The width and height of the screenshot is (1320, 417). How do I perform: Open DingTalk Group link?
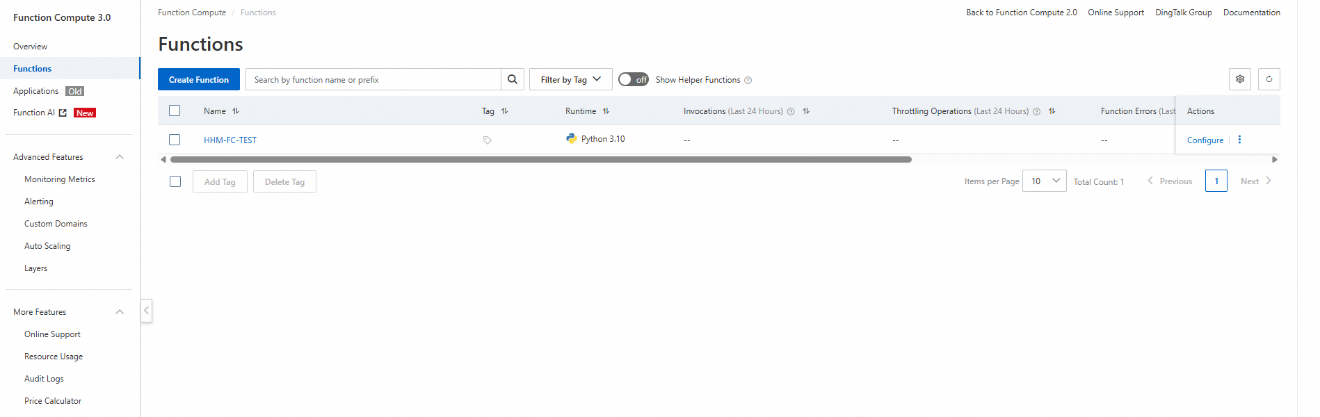[1184, 13]
